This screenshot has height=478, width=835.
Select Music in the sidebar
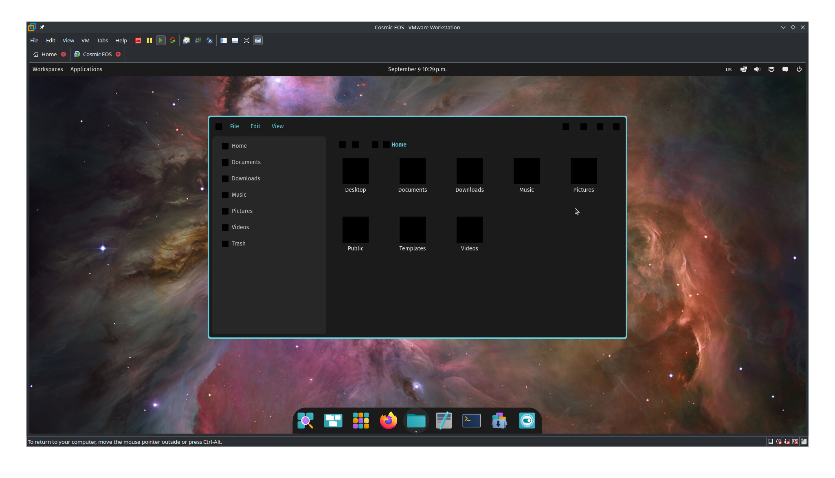click(x=269, y=195)
